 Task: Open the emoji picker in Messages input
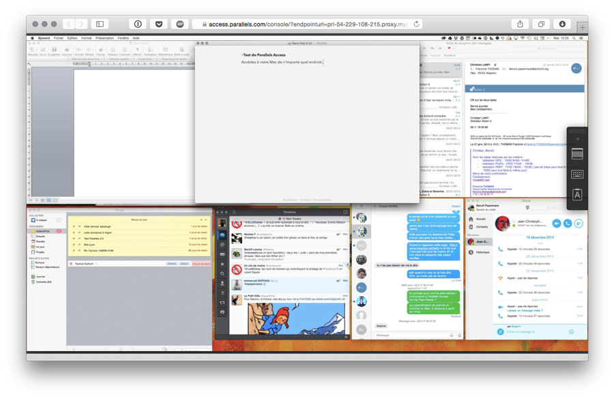452,335
